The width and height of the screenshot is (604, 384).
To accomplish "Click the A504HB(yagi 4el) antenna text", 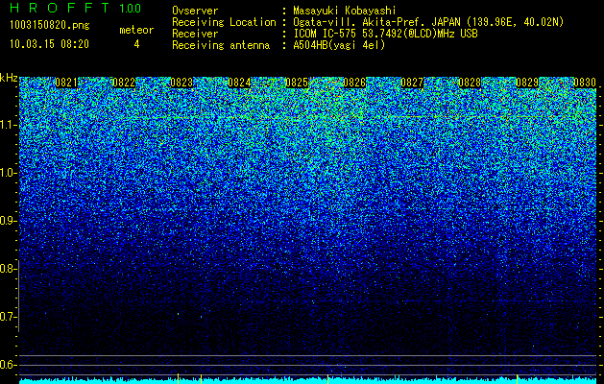I will coord(339,45).
